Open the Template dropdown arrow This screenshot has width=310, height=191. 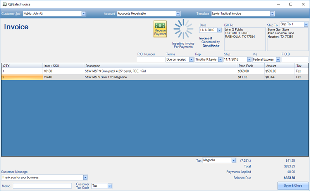[272, 14]
